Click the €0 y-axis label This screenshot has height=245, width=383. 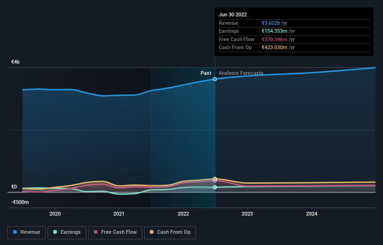pyautogui.click(x=14, y=187)
